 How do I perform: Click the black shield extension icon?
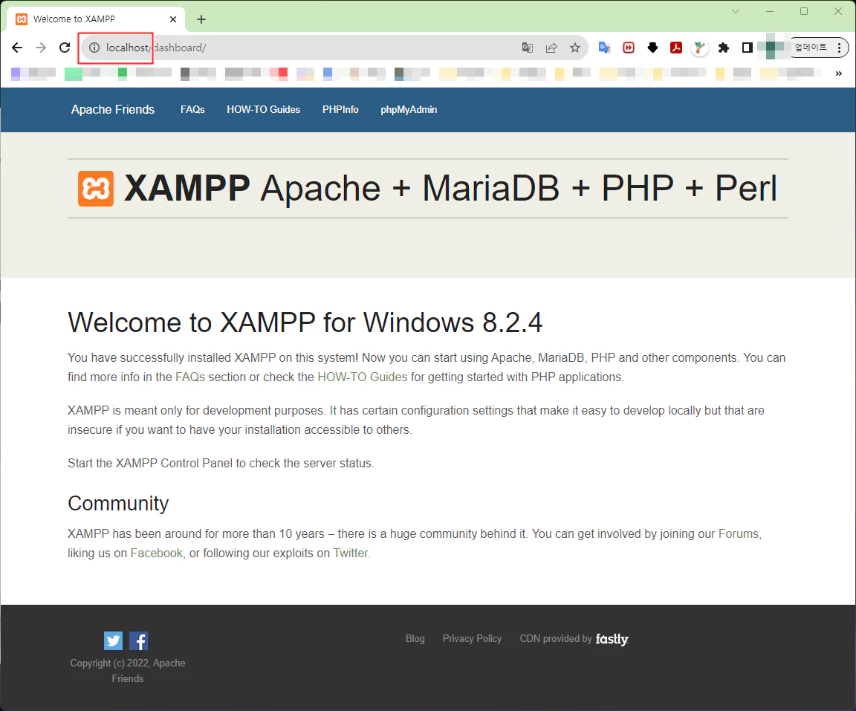[652, 48]
